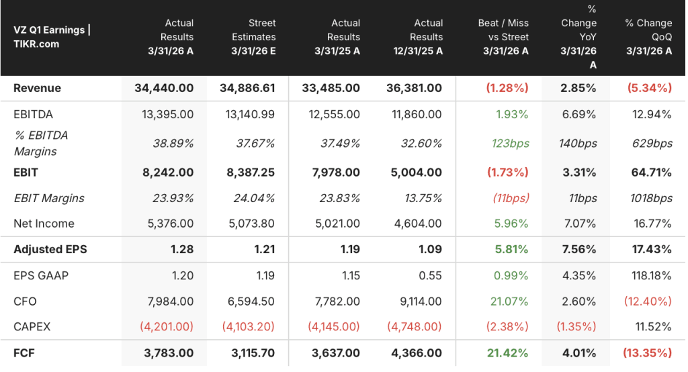Select EBIT QoQ change 64.71%
Image resolution: width=688 pixels, height=372 pixels.
[652, 173]
